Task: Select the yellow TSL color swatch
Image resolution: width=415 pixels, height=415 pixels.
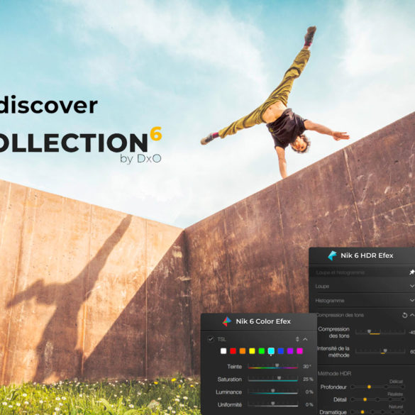Action: point(252,351)
